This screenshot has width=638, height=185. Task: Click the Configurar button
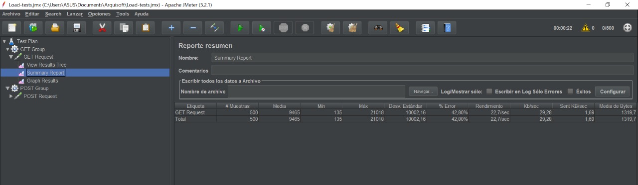coord(613,92)
